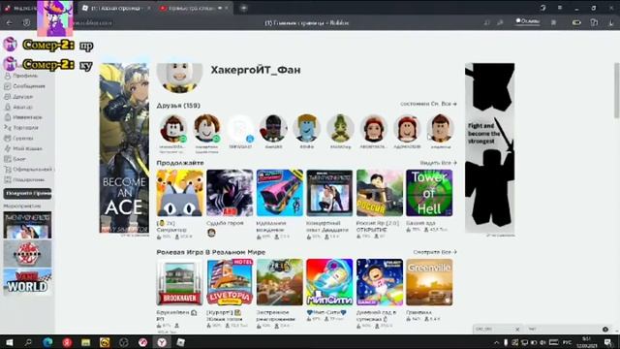Open Inventory icon in Roblox sidebar
620x349 pixels.
pyautogui.click(x=7, y=117)
